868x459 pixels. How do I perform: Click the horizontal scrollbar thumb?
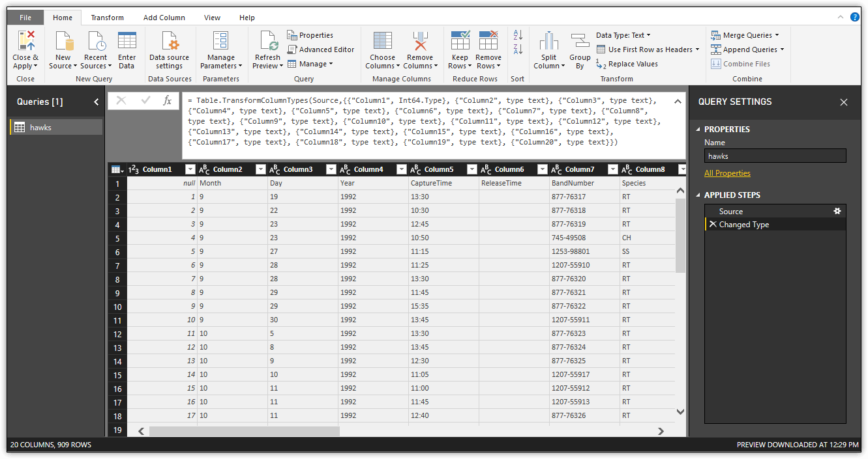245,431
